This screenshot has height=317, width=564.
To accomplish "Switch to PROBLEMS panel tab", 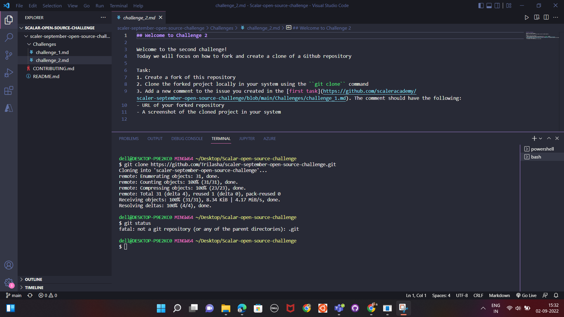I will pos(129,139).
